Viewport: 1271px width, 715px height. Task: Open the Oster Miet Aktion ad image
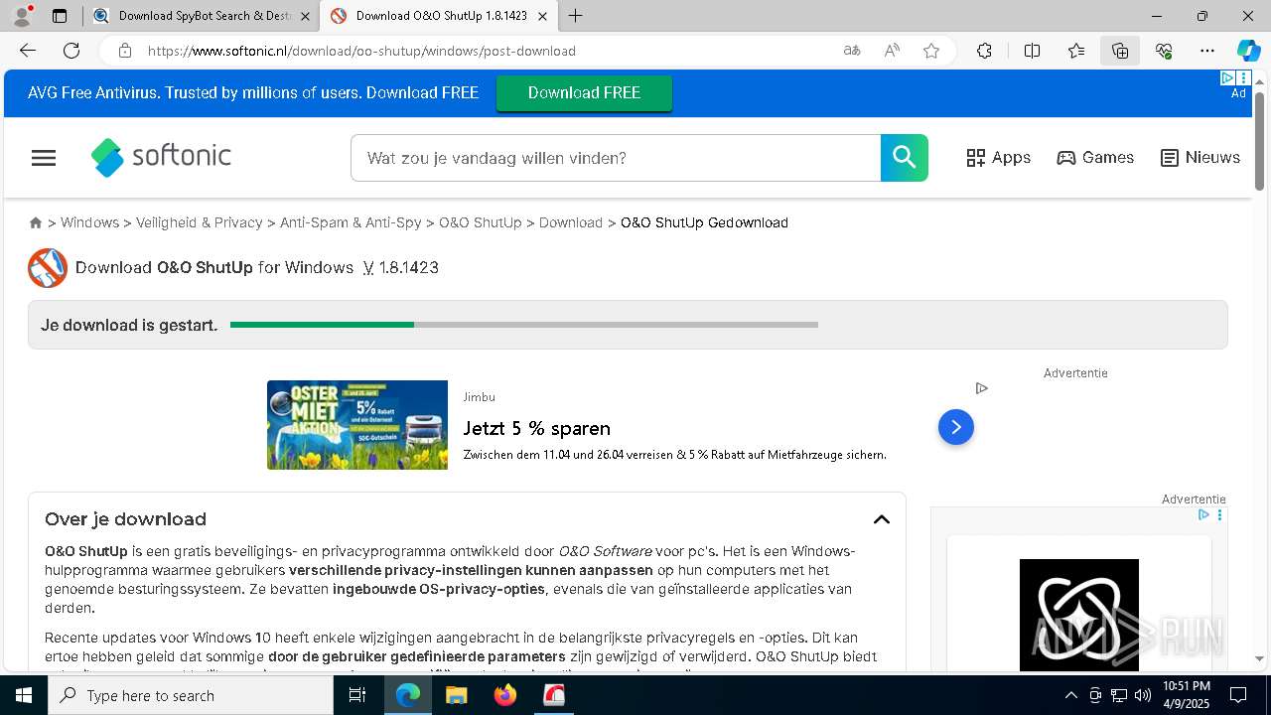tap(357, 425)
